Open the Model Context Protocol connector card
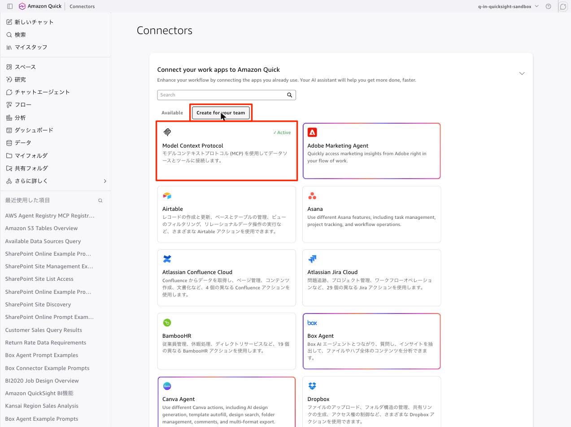The height and width of the screenshot is (427, 571). click(227, 151)
